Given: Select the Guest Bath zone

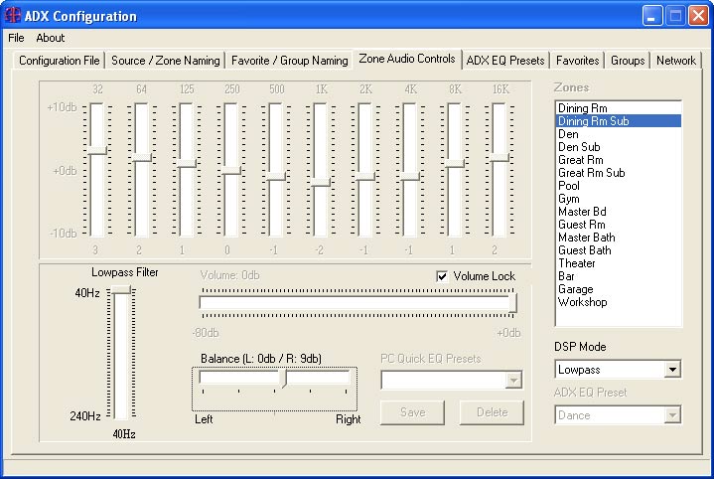Looking at the screenshot, I should (619, 250).
